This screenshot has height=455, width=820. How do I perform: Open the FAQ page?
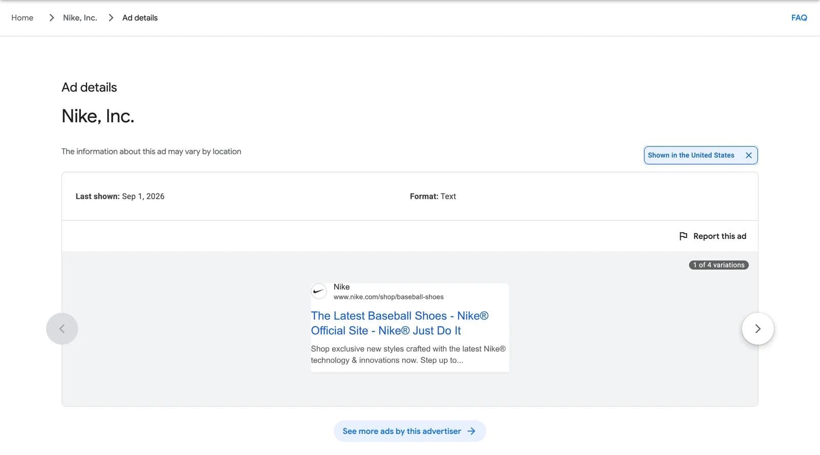799,17
